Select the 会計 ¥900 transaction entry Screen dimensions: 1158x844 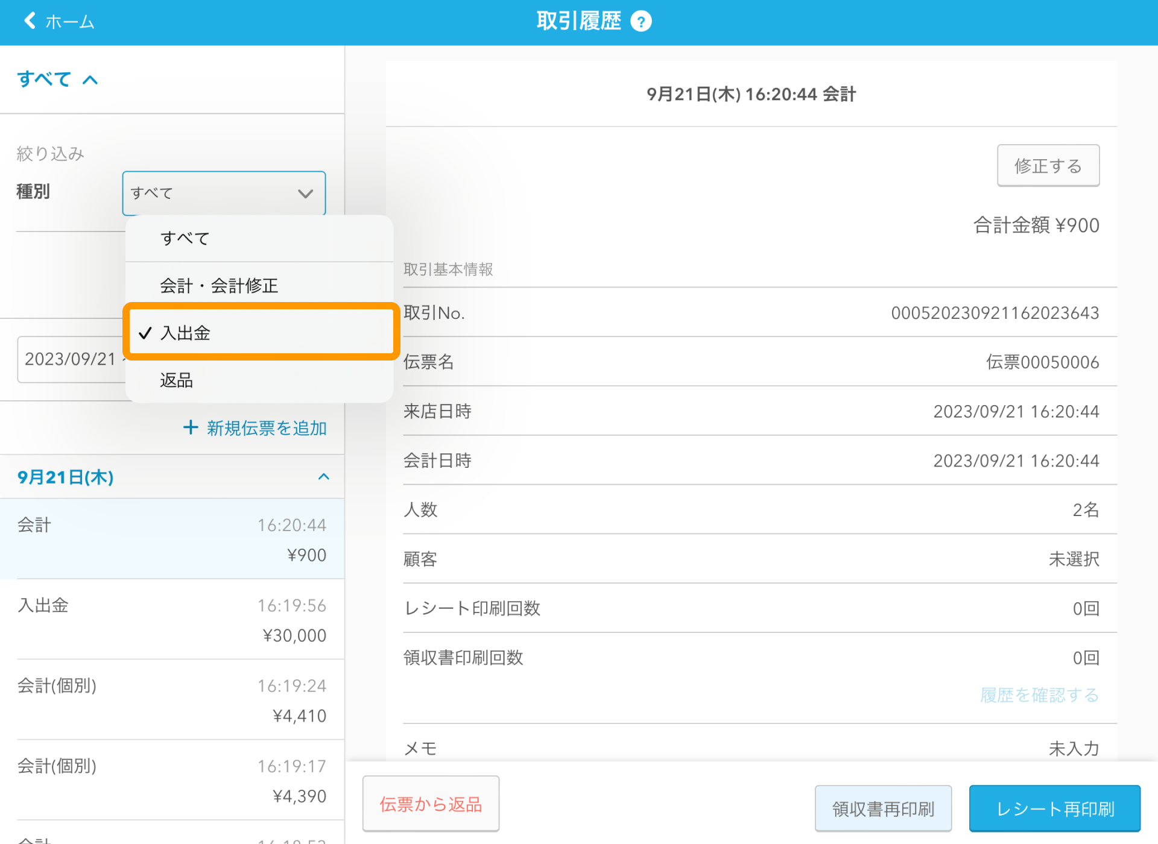(172, 538)
